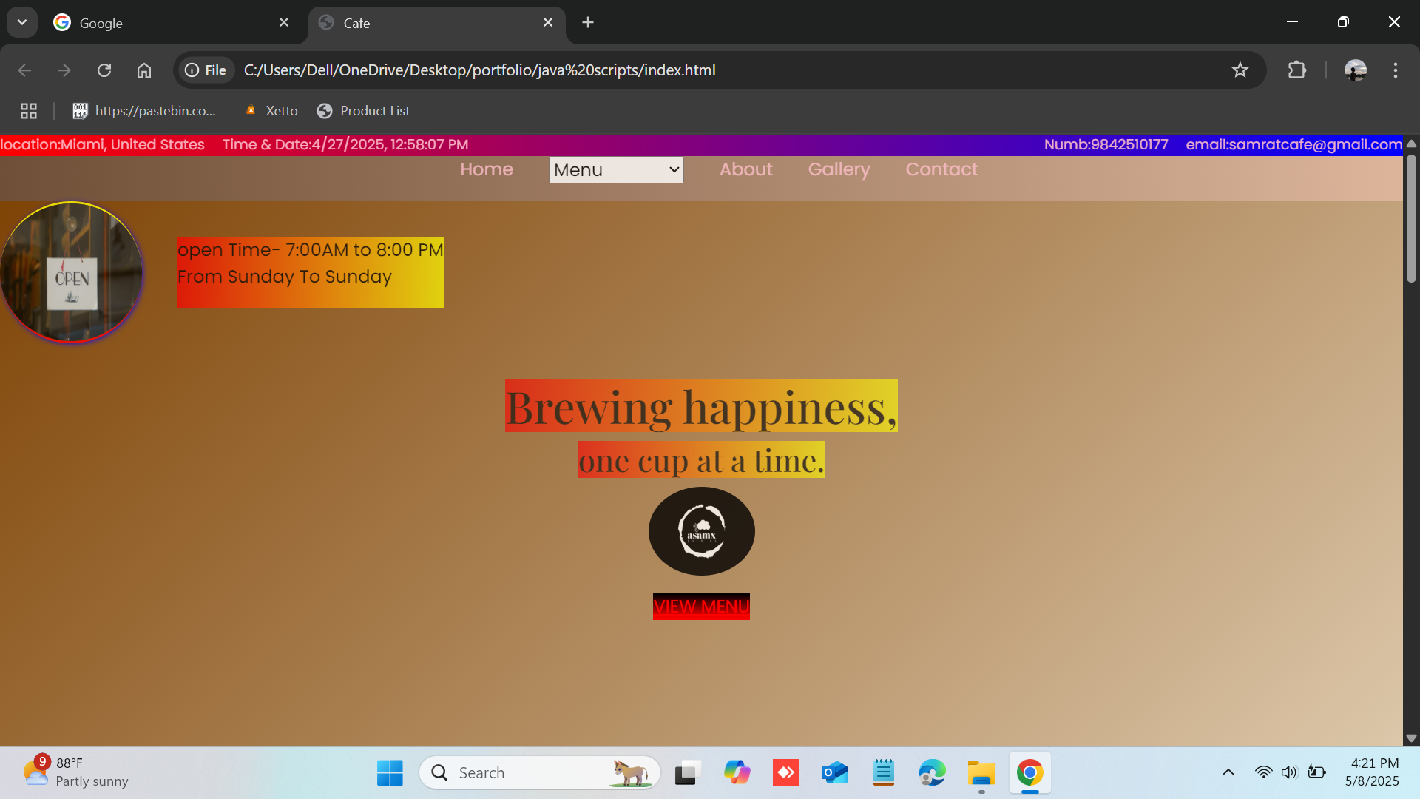Click the home page icon
This screenshot has height=799, width=1420.
[144, 70]
